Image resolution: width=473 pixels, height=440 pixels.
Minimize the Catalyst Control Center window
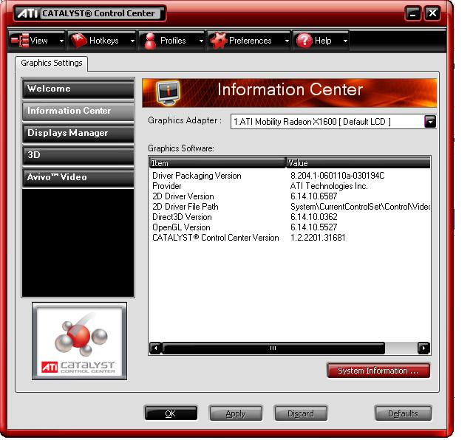412,13
